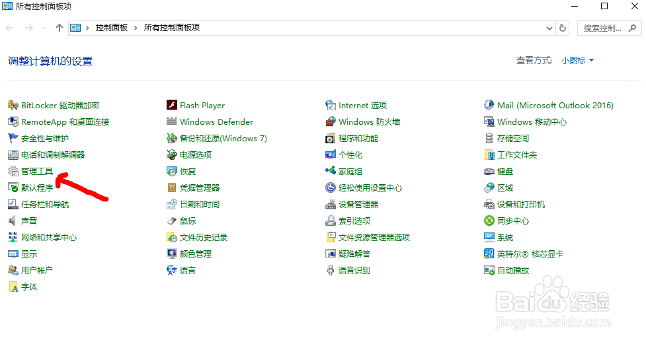Click the 设备管理器 icon

[331, 204]
